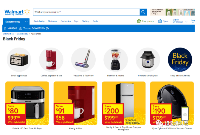Click the location pin for M4M3G6
200x135 pixels.
pos(5,28)
